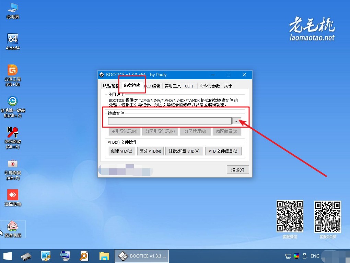Click the 找老毛桃 desktop icon
The height and width of the screenshot is (263, 350).
click(x=13, y=229)
